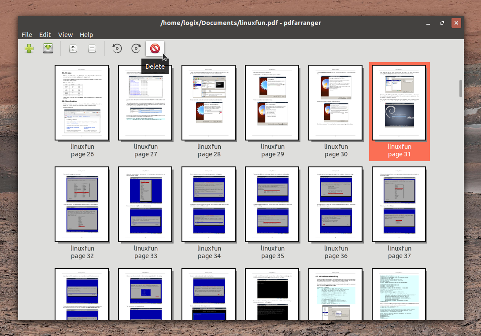Zoom in on thumbnails with the plus icon
The width and height of the screenshot is (481, 336).
[73, 48]
